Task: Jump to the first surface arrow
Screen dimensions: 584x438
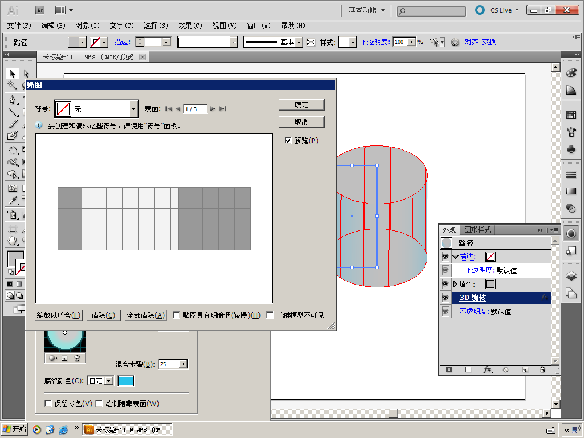Action: point(169,109)
